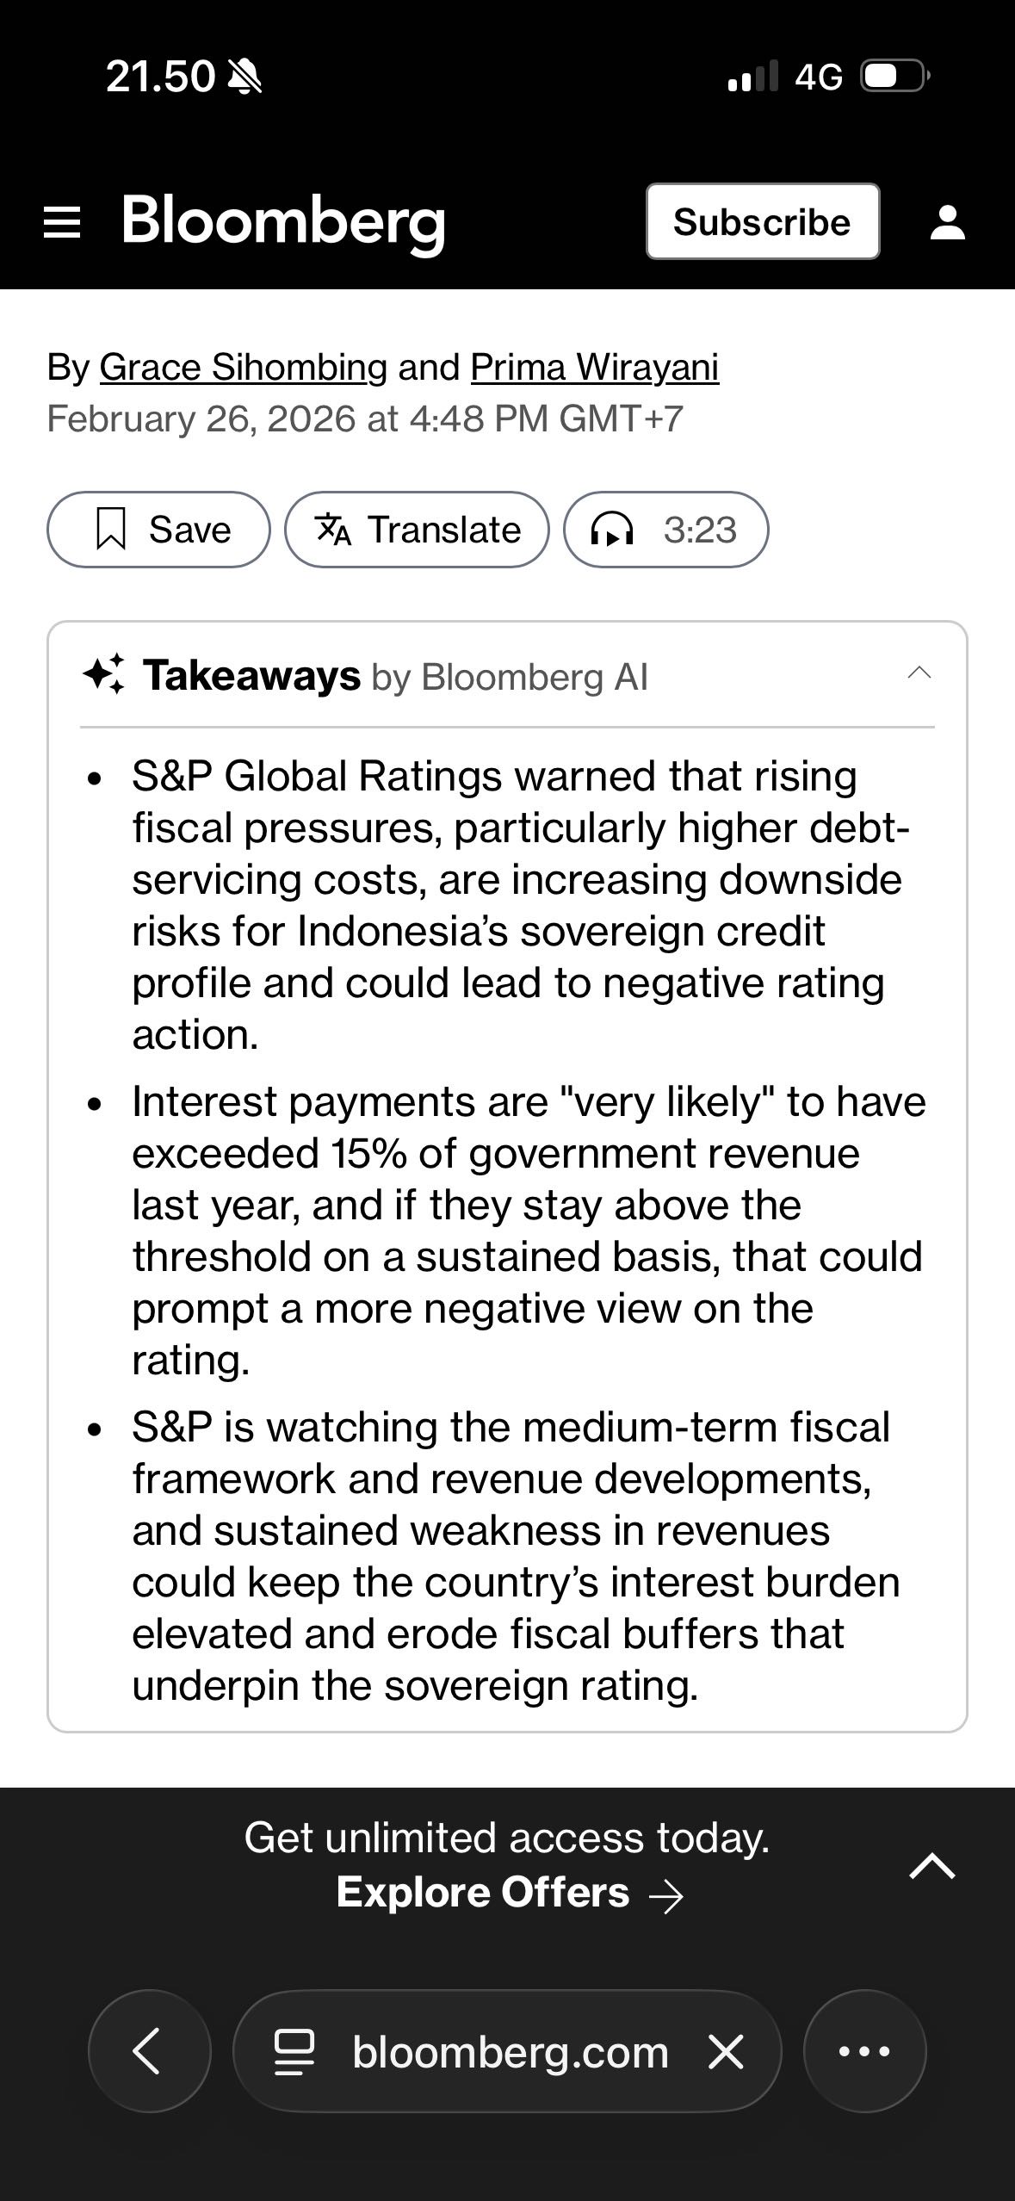Tap the bloomberg.com address bar
This screenshot has height=2201, width=1015.
pos(510,2052)
